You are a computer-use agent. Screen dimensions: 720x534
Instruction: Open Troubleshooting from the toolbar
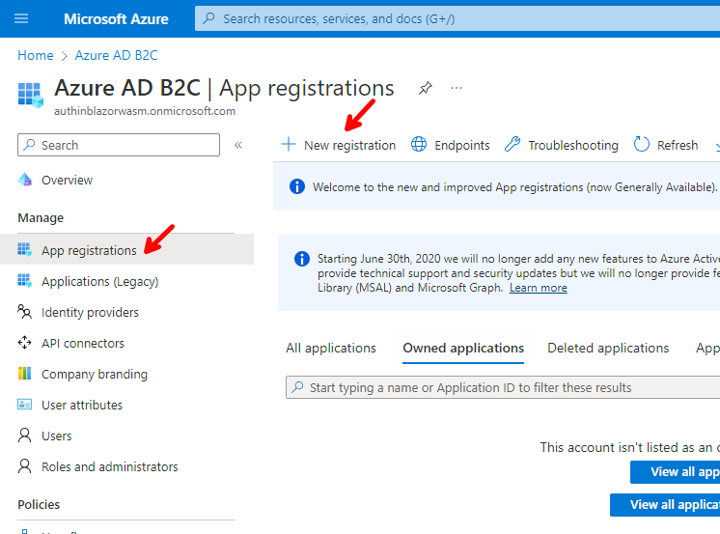[x=573, y=146]
